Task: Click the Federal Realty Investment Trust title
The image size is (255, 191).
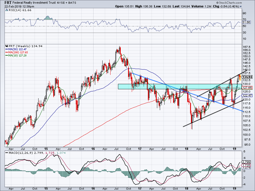Action: (34, 3)
